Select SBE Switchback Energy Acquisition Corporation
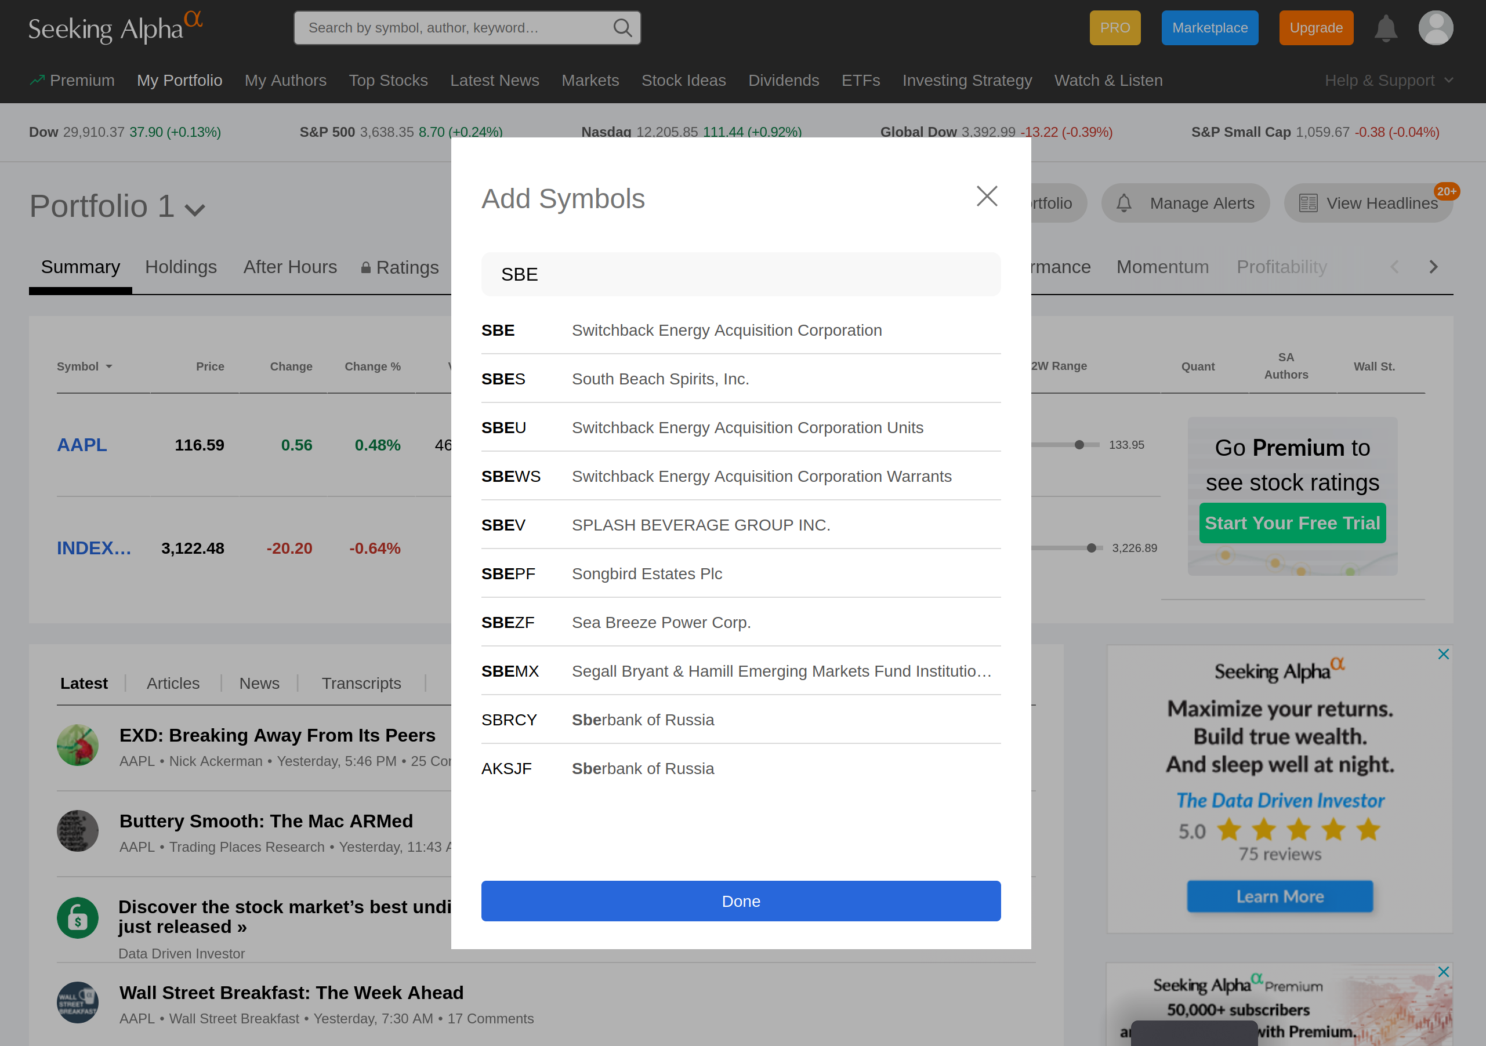This screenshot has height=1046, width=1486. coord(741,330)
